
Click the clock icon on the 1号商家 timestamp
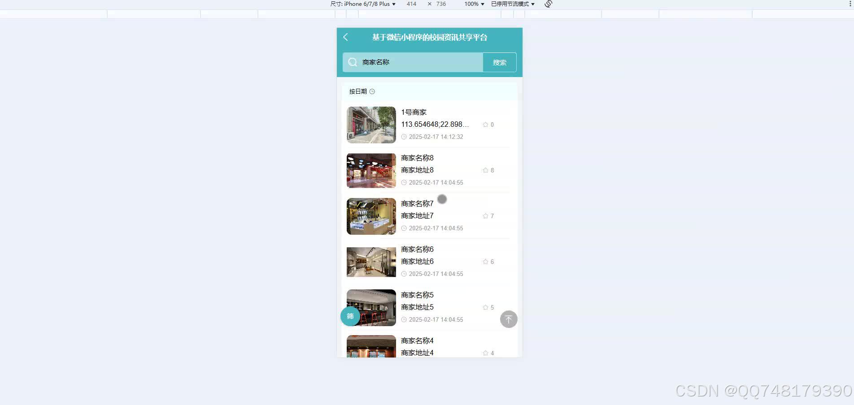tap(403, 137)
